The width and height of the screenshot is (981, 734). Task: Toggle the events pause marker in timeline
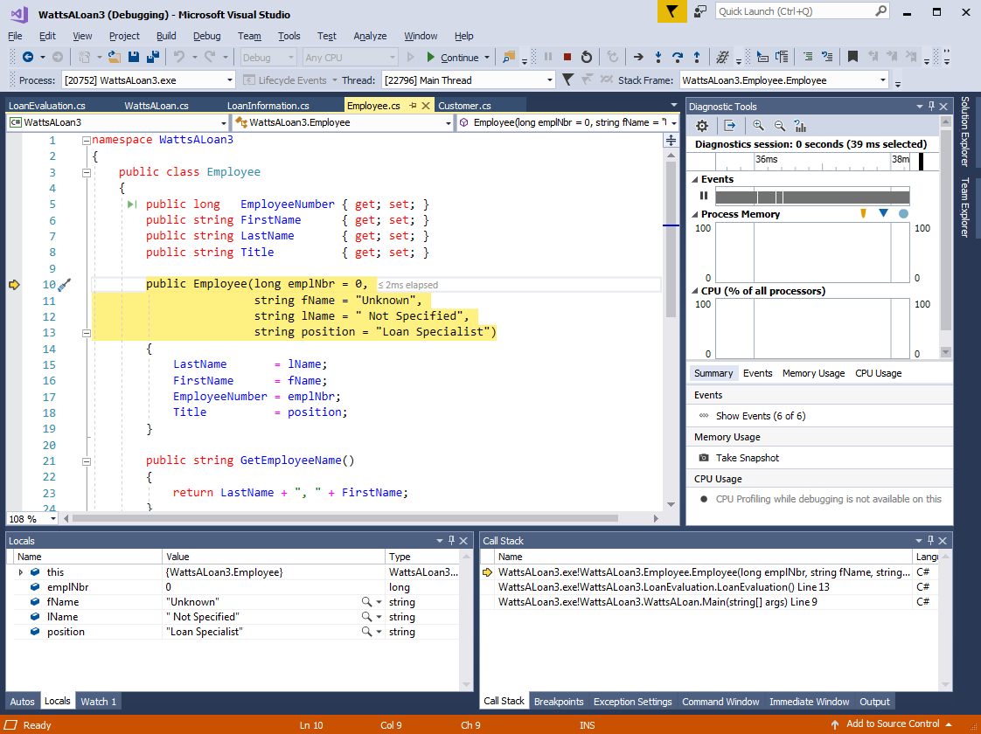704,196
